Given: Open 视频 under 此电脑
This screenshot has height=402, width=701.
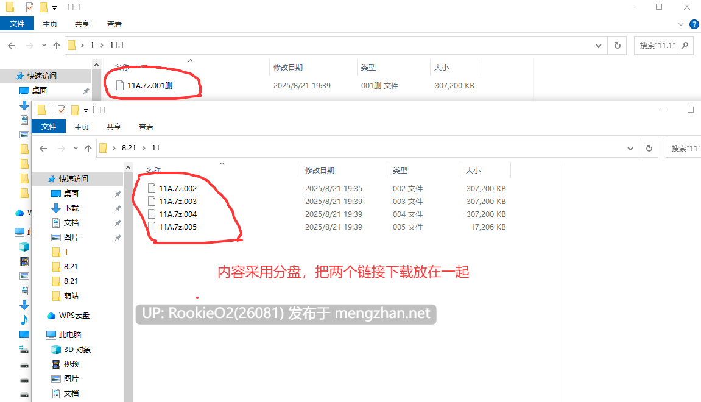Looking at the screenshot, I should pos(71,364).
